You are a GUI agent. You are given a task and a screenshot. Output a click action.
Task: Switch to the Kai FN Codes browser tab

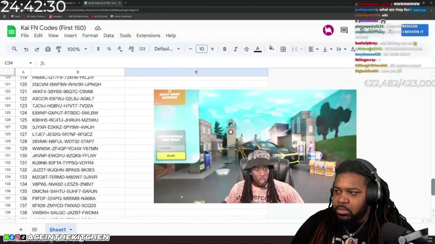tap(102, 3)
